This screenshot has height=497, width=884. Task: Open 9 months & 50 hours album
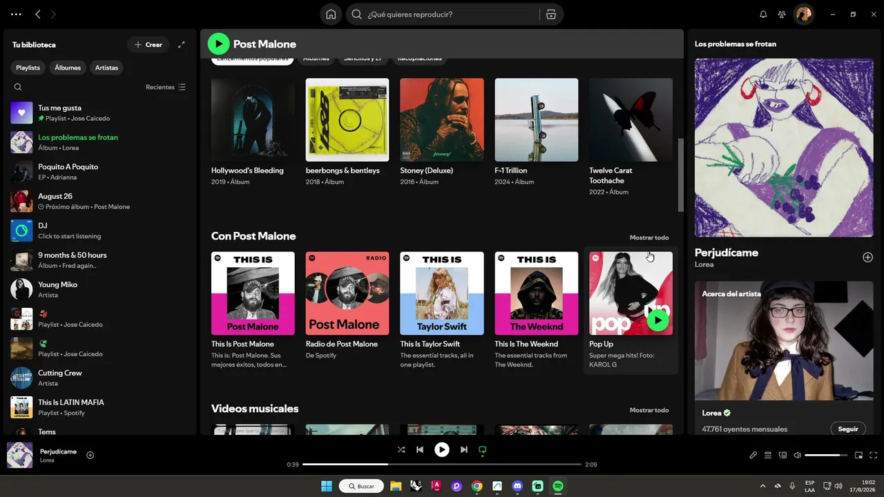coord(101,260)
